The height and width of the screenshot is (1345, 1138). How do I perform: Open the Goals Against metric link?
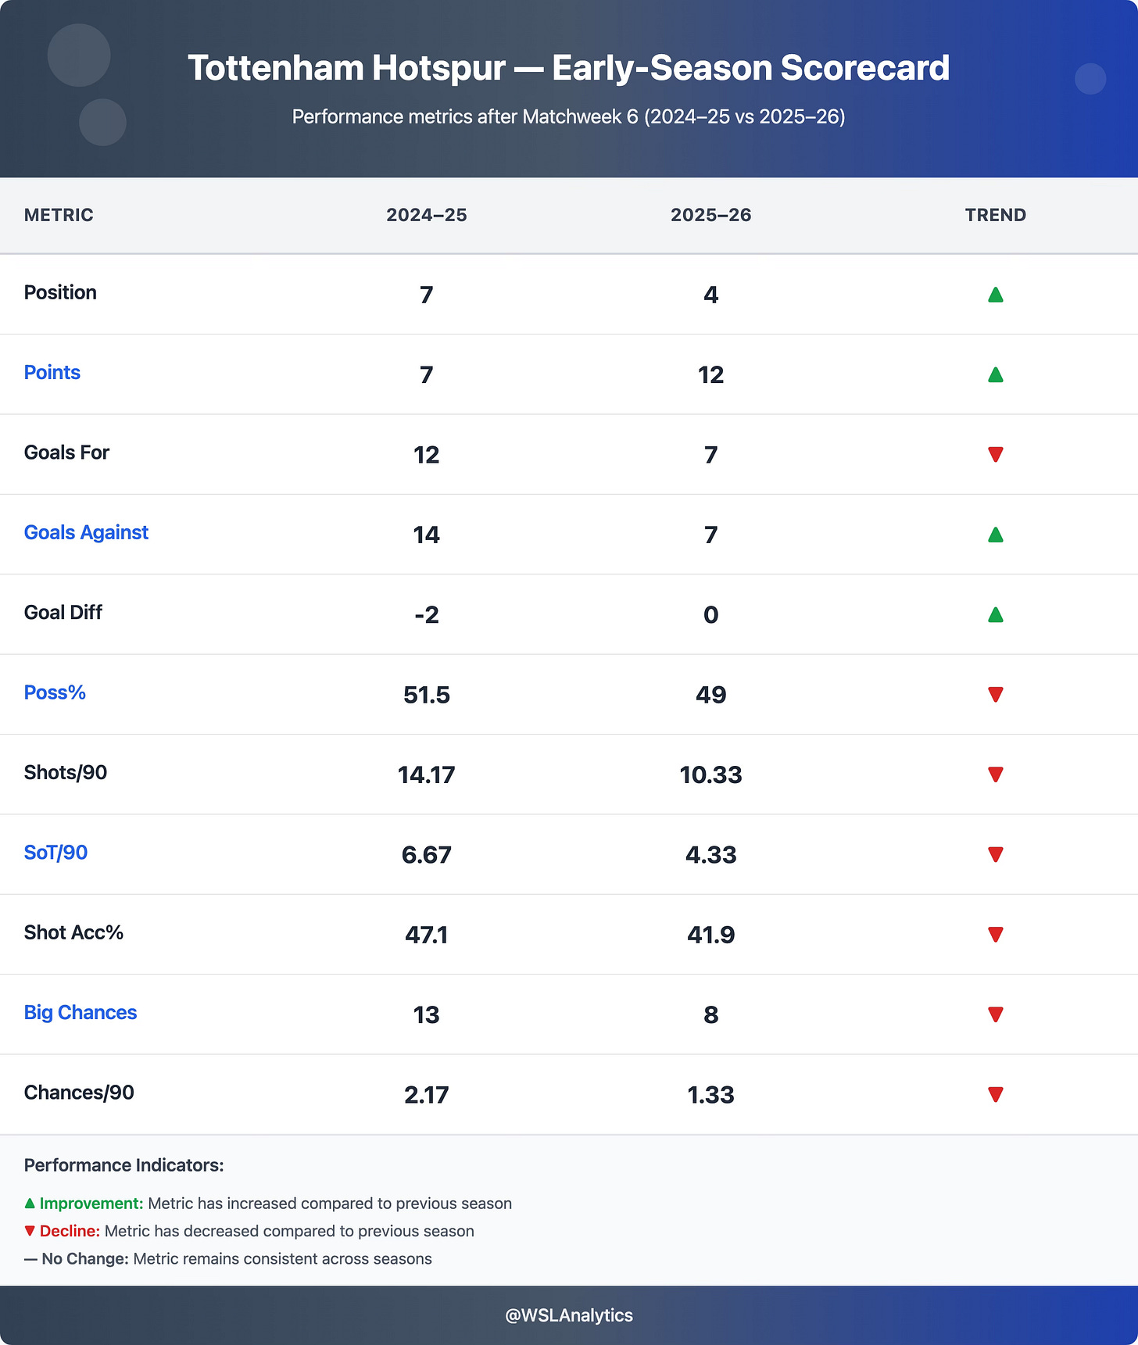point(86,532)
